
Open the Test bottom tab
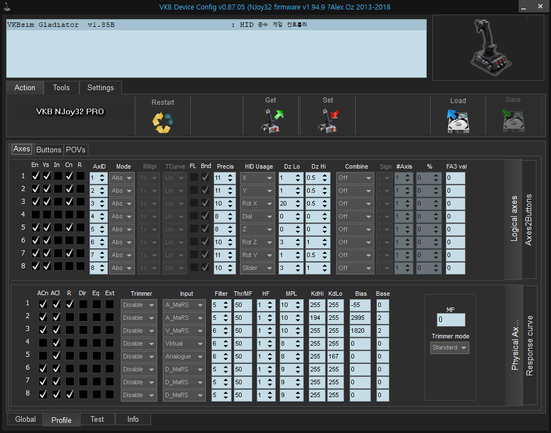tap(97, 420)
